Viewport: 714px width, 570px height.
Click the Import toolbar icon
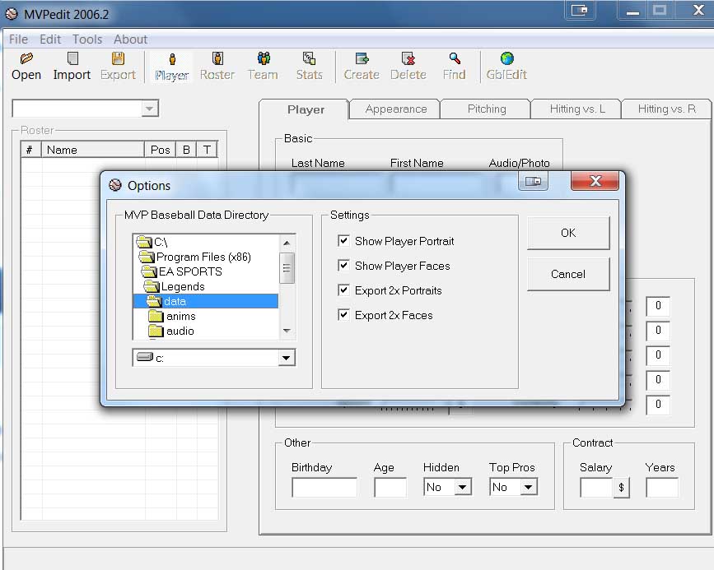pos(72,58)
